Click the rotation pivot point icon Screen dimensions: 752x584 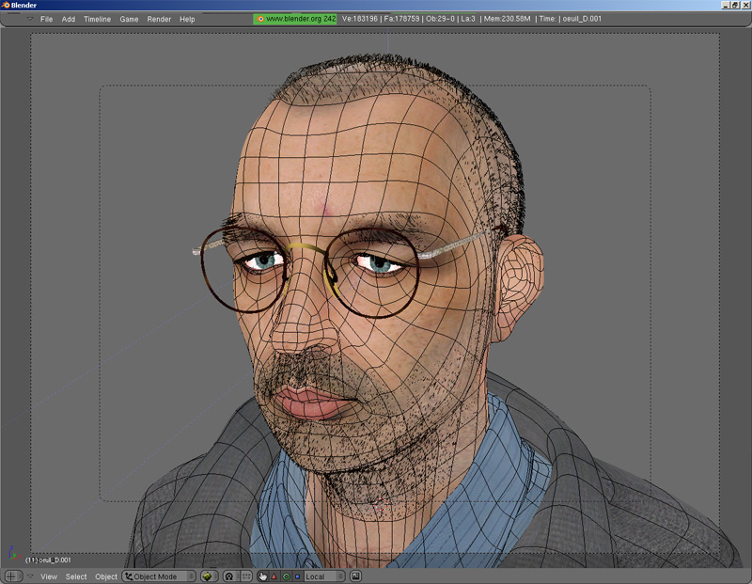coord(228,576)
